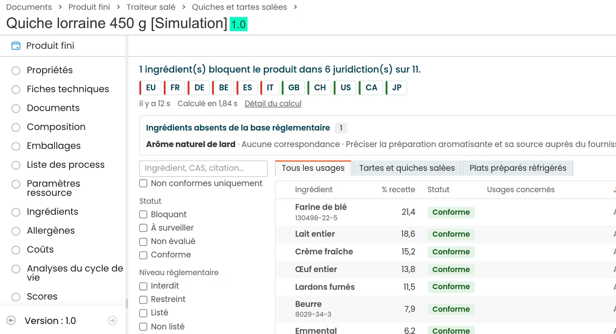The image size is (616, 334).
Task: Focus the ingredient search field
Action: pyautogui.click(x=203, y=168)
